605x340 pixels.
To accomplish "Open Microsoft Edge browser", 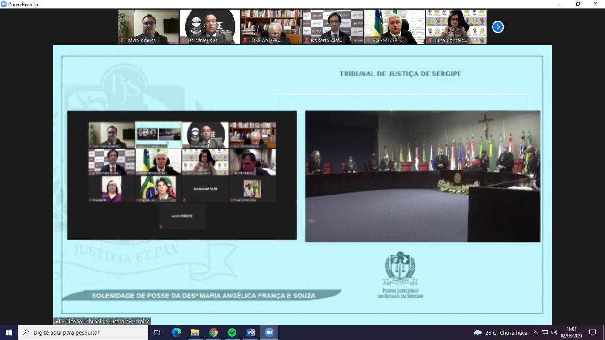I will click(x=176, y=332).
